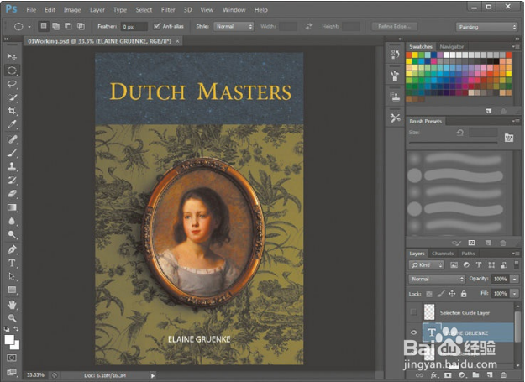The image size is (525, 382).
Task: Lock all for the layer
Action: click(464, 294)
